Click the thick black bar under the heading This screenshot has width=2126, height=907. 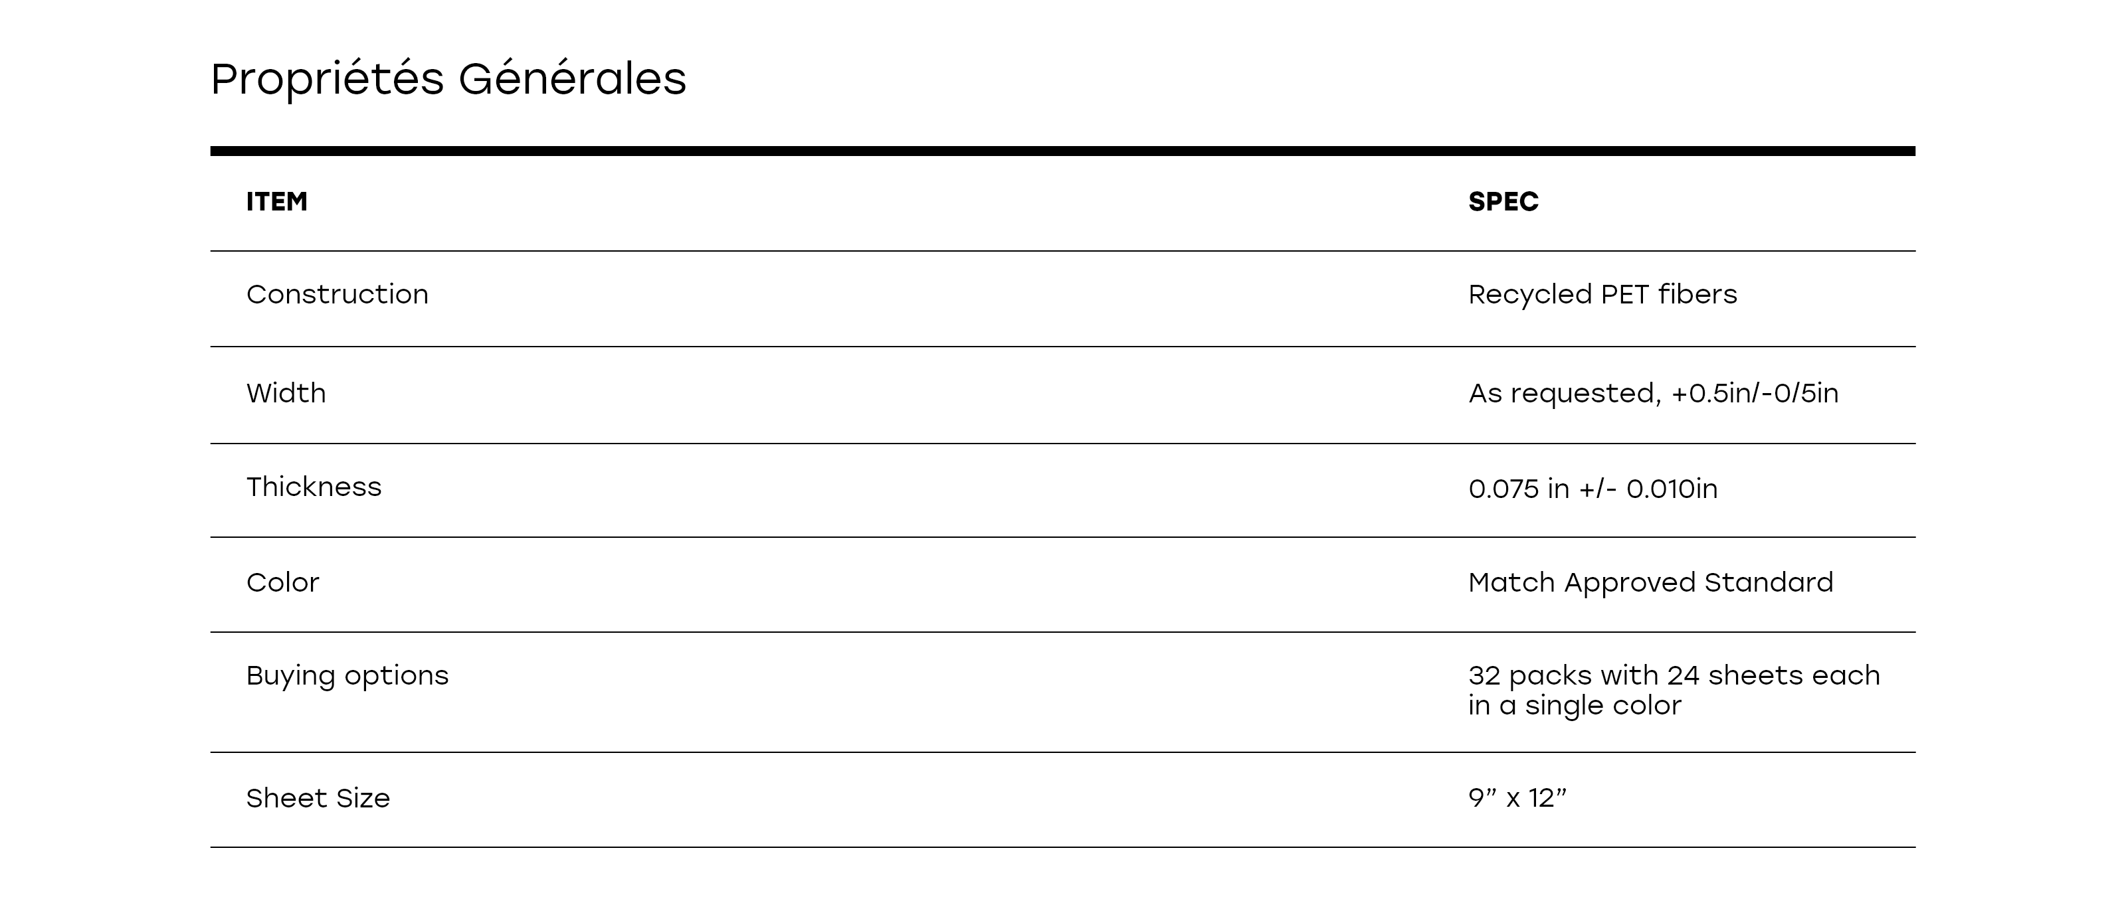(x=1062, y=151)
